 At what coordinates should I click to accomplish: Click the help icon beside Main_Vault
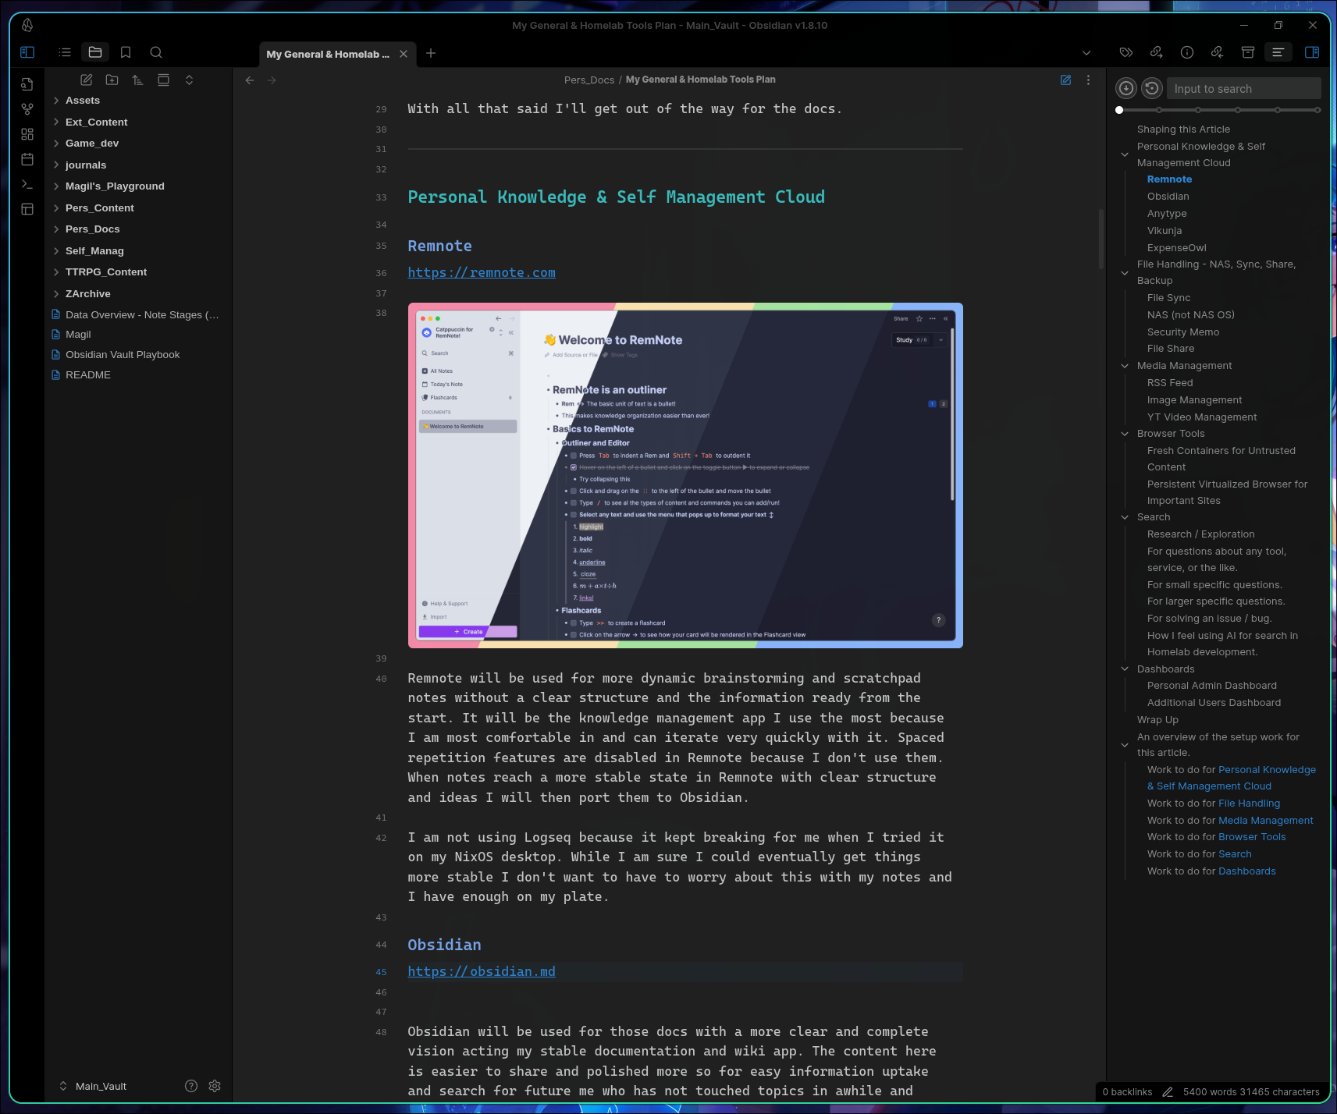click(191, 1086)
